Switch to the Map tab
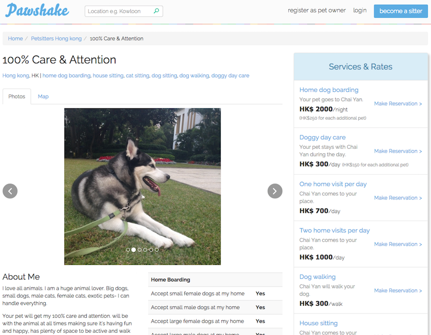The width and height of the screenshot is (431, 335). coord(43,97)
